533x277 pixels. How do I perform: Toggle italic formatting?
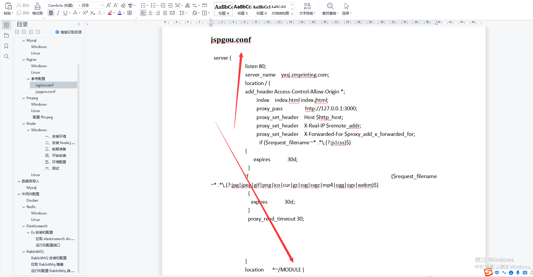[58, 13]
